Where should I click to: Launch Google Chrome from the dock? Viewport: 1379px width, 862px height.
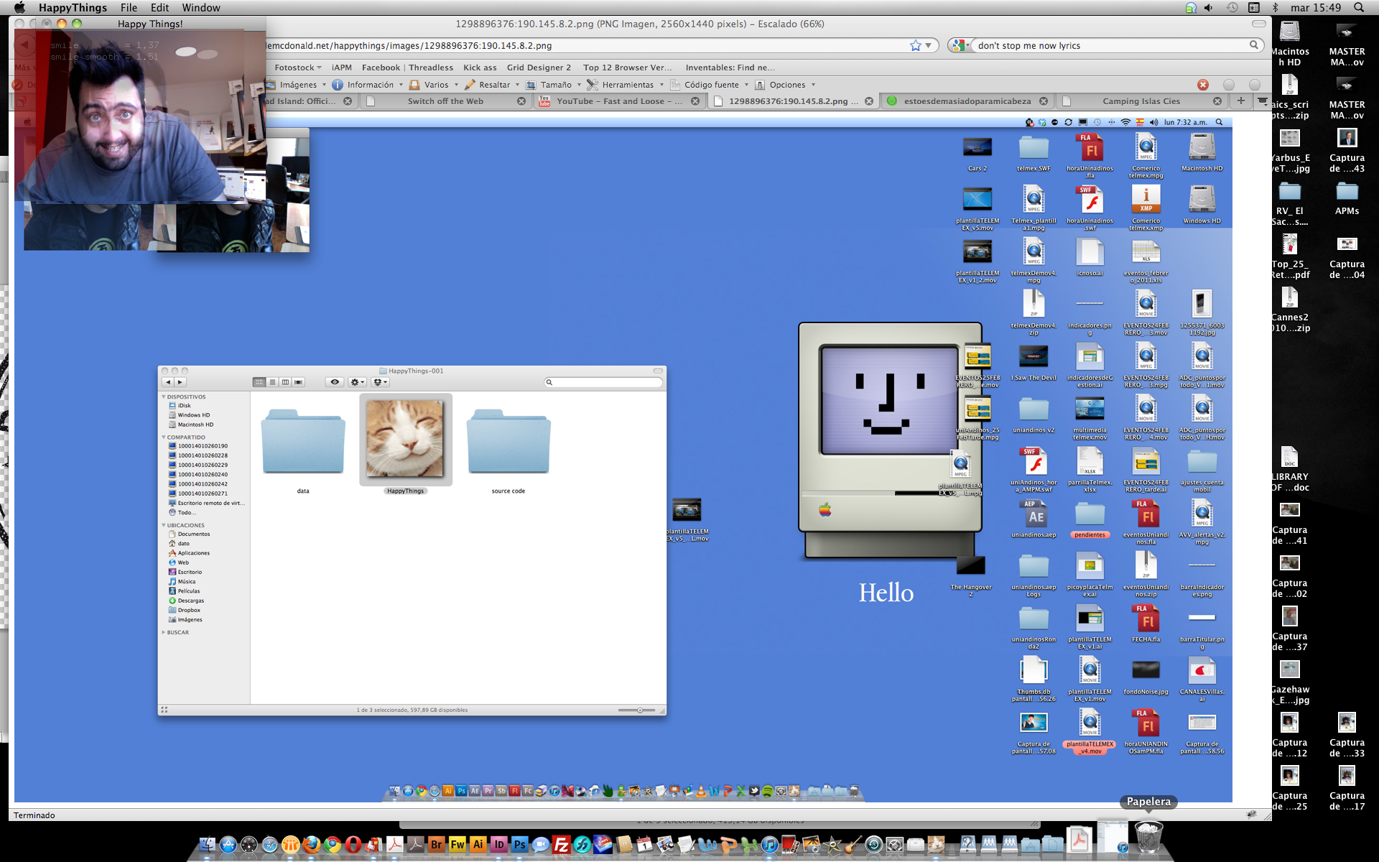332,845
